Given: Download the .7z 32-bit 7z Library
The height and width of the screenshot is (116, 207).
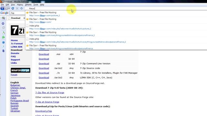Looking at the screenshot, I should 44,73.
